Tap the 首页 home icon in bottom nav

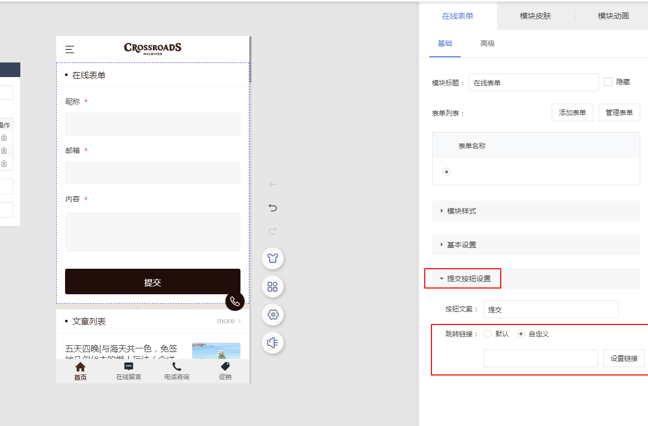[x=80, y=367]
